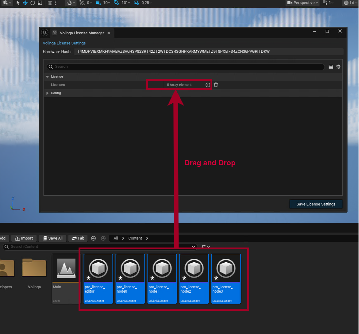Click Save License Settings button
The image size is (359, 334).
point(316,204)
